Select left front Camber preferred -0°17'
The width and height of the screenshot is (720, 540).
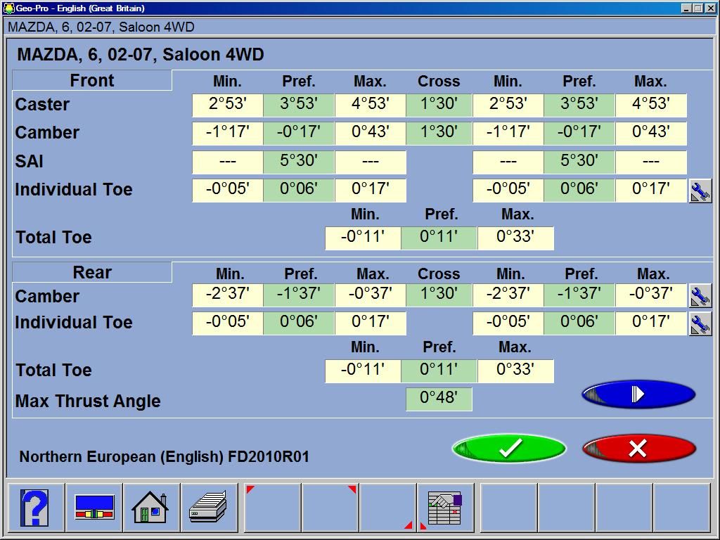tap(298, 133)
